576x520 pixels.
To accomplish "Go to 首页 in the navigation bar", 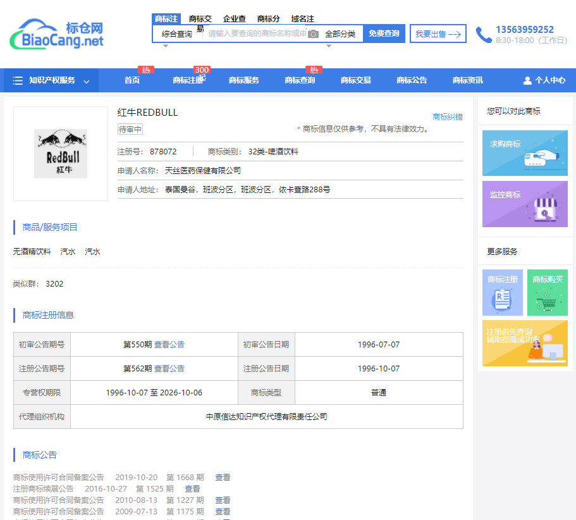I will [x=132, y=80].
